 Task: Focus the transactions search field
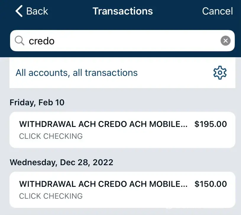124,41
